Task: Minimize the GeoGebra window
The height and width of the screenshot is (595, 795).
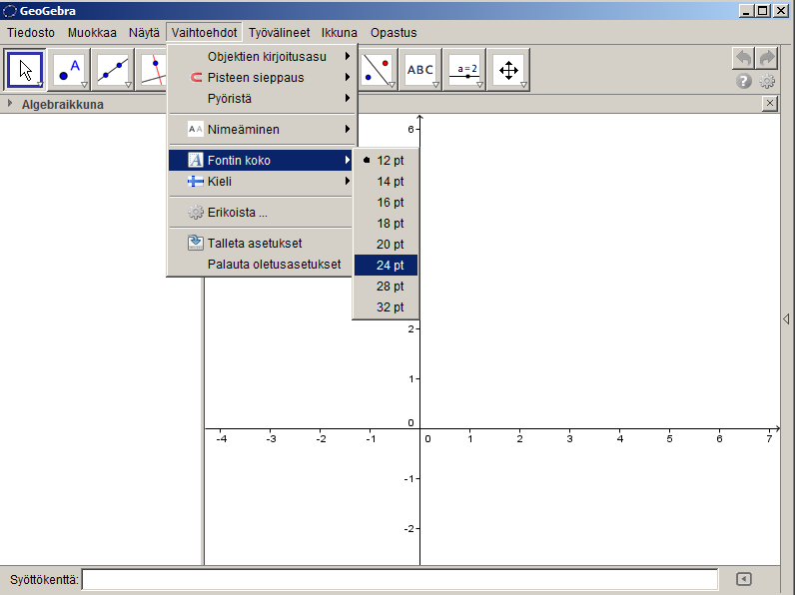Action: coord(745,11)
